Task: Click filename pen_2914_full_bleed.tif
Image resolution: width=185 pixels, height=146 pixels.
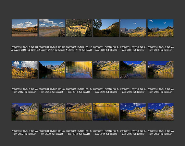Action: [x=52, y=91]
